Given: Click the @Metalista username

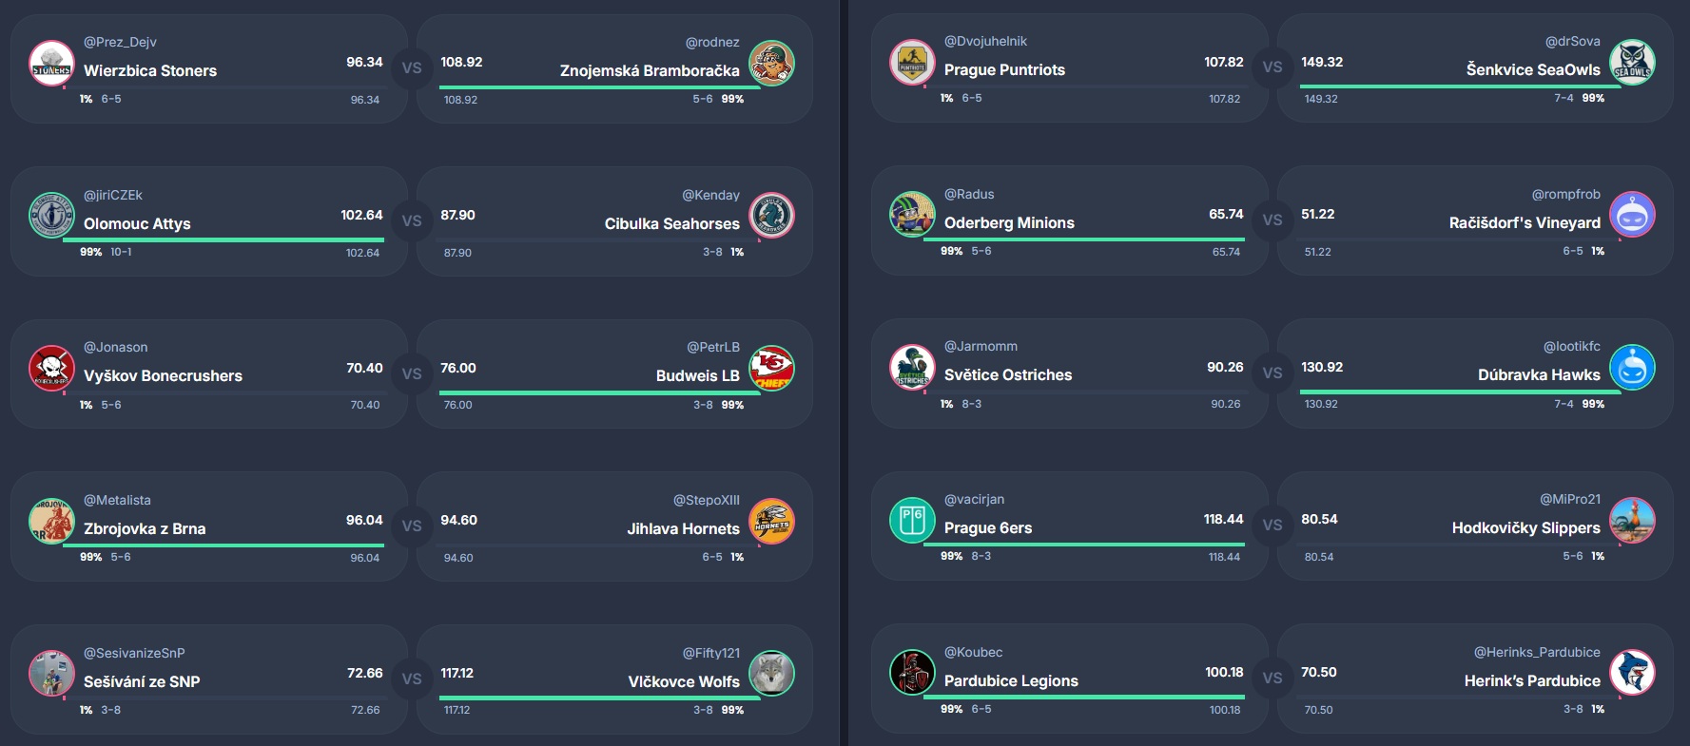Looking at the screenshot, I should pos(117,501).
